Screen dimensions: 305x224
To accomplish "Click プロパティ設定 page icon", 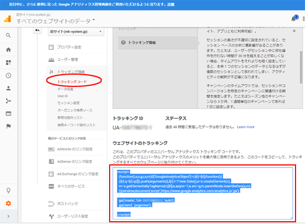I will pos(51,47).
